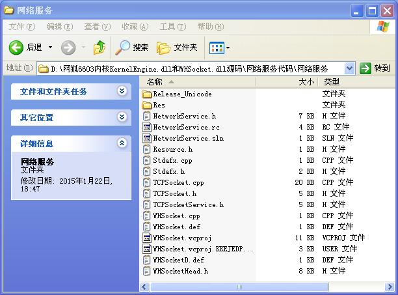This screenshot has width=398, height=295.
Task: Go up one folder level icon
Action: (x=99, y=48)
